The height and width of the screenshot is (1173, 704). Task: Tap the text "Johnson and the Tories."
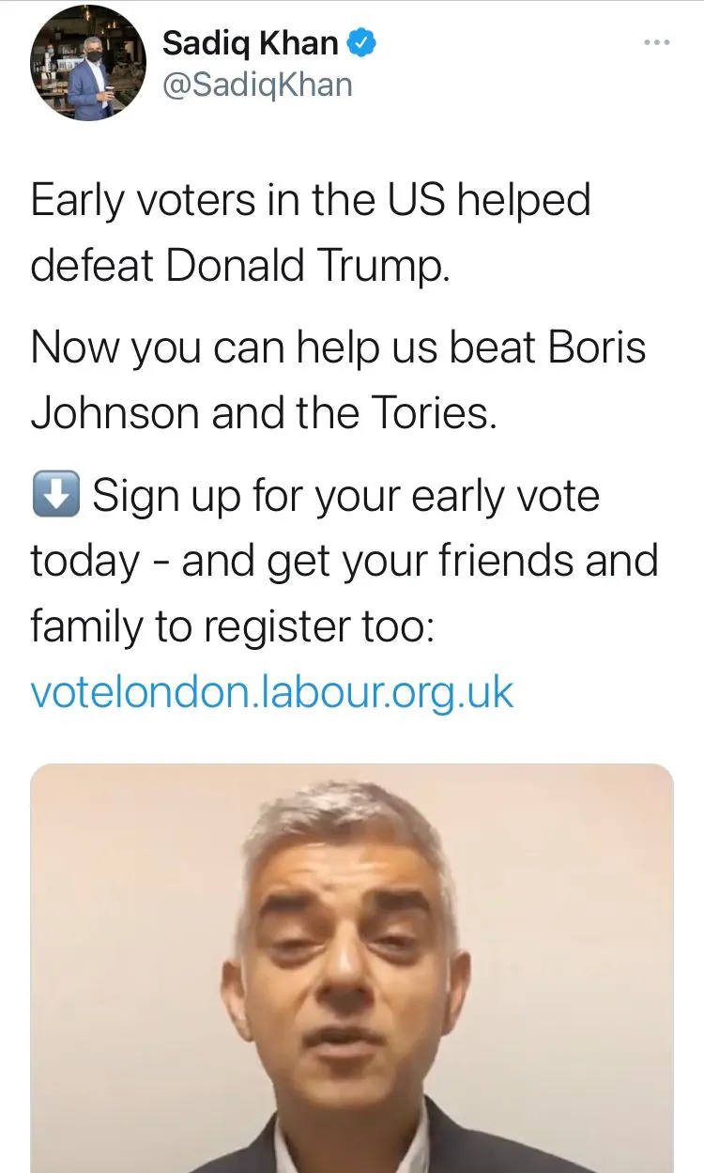[x=263, y=413]
